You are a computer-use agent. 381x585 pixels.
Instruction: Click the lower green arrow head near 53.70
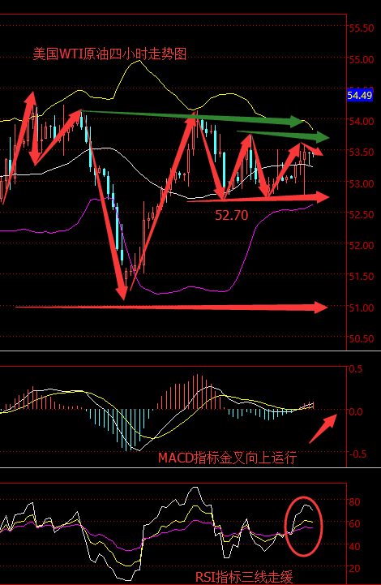click(321, 137)
